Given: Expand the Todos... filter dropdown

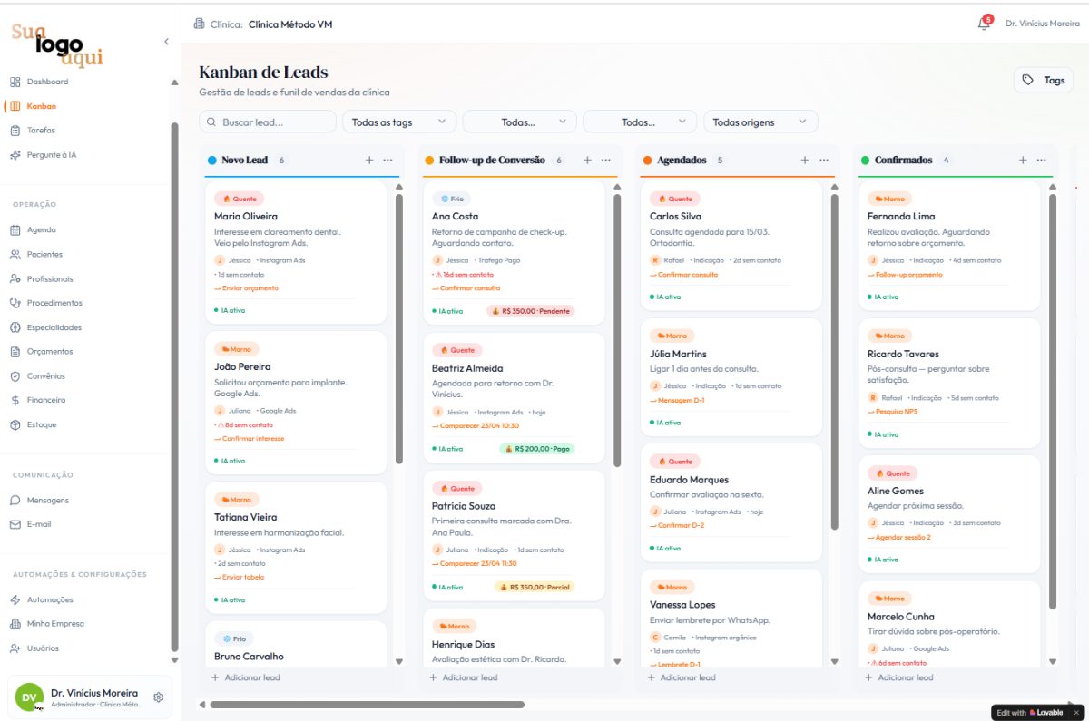Looking at the screenshot, I should click(640, 122).
